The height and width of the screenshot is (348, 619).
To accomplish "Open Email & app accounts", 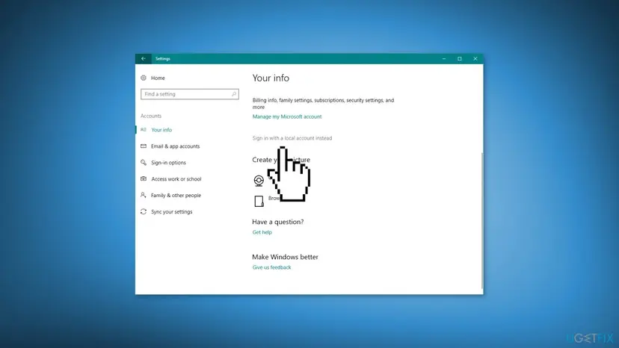I will [175, 146].
